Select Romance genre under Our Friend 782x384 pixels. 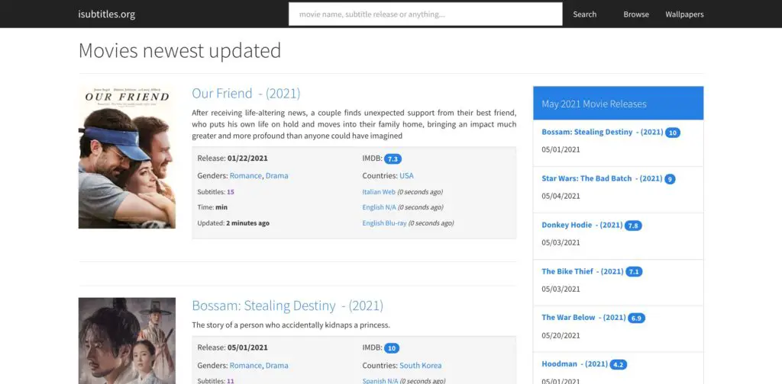pos(245,175)
